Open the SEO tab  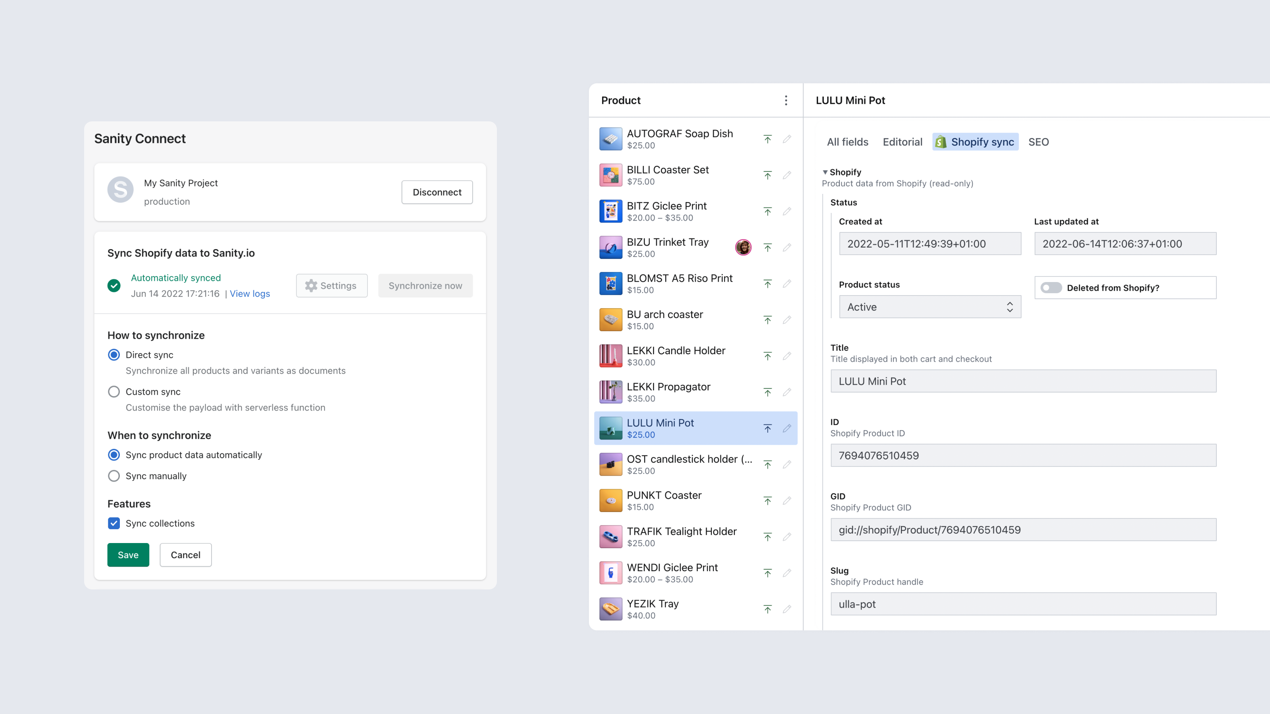[x=1038, y=142]
